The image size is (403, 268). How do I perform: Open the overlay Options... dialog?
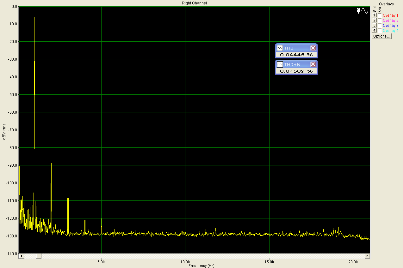click(381, 36)
